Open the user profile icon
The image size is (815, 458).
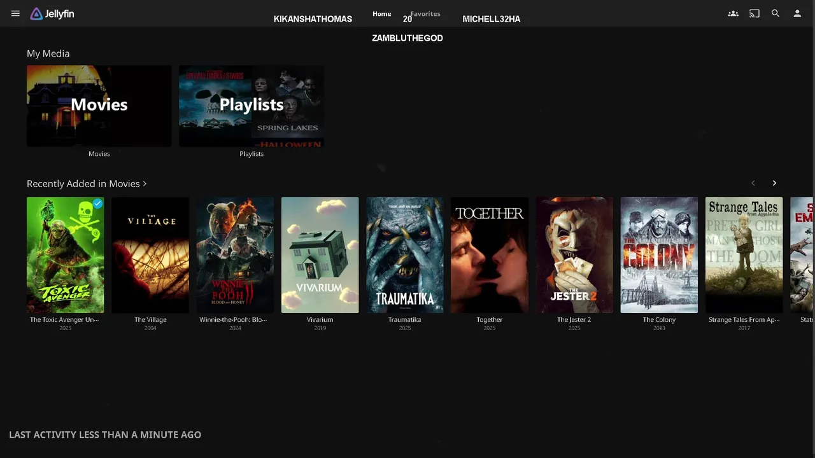[x=797, y=13]
